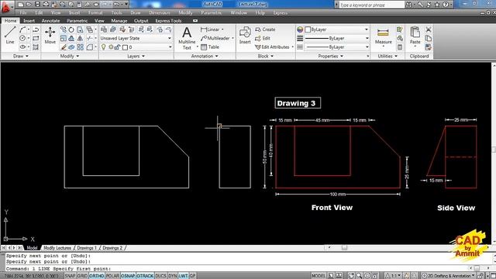Click the Create block button
The width and height of the screenshot is (496, 279).
265,29
